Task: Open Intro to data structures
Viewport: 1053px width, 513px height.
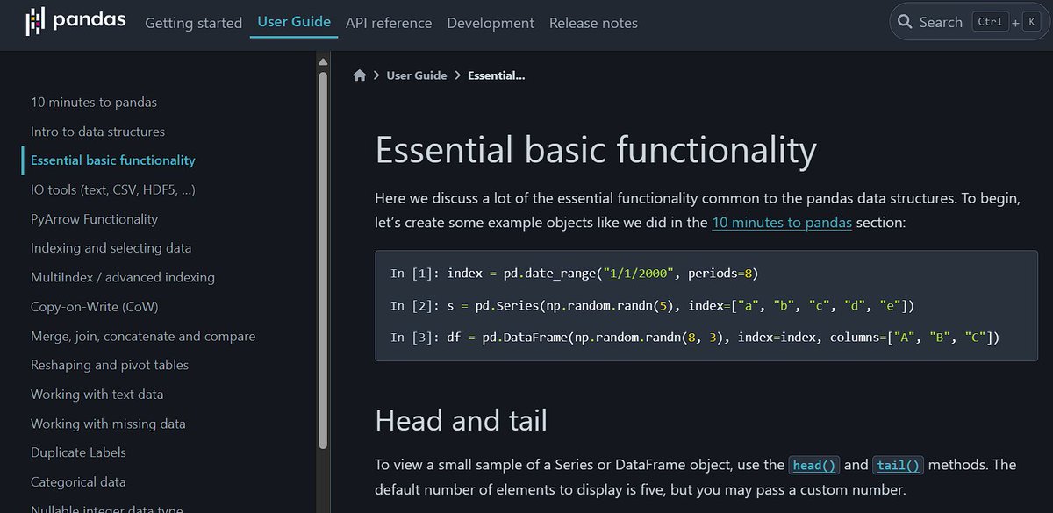Action: pyautogui.click(x=97, y=132)
